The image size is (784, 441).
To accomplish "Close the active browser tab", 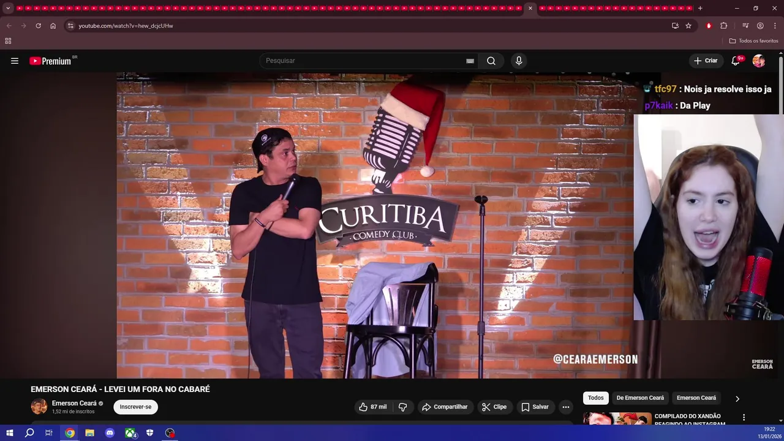I will click(530, 8).
